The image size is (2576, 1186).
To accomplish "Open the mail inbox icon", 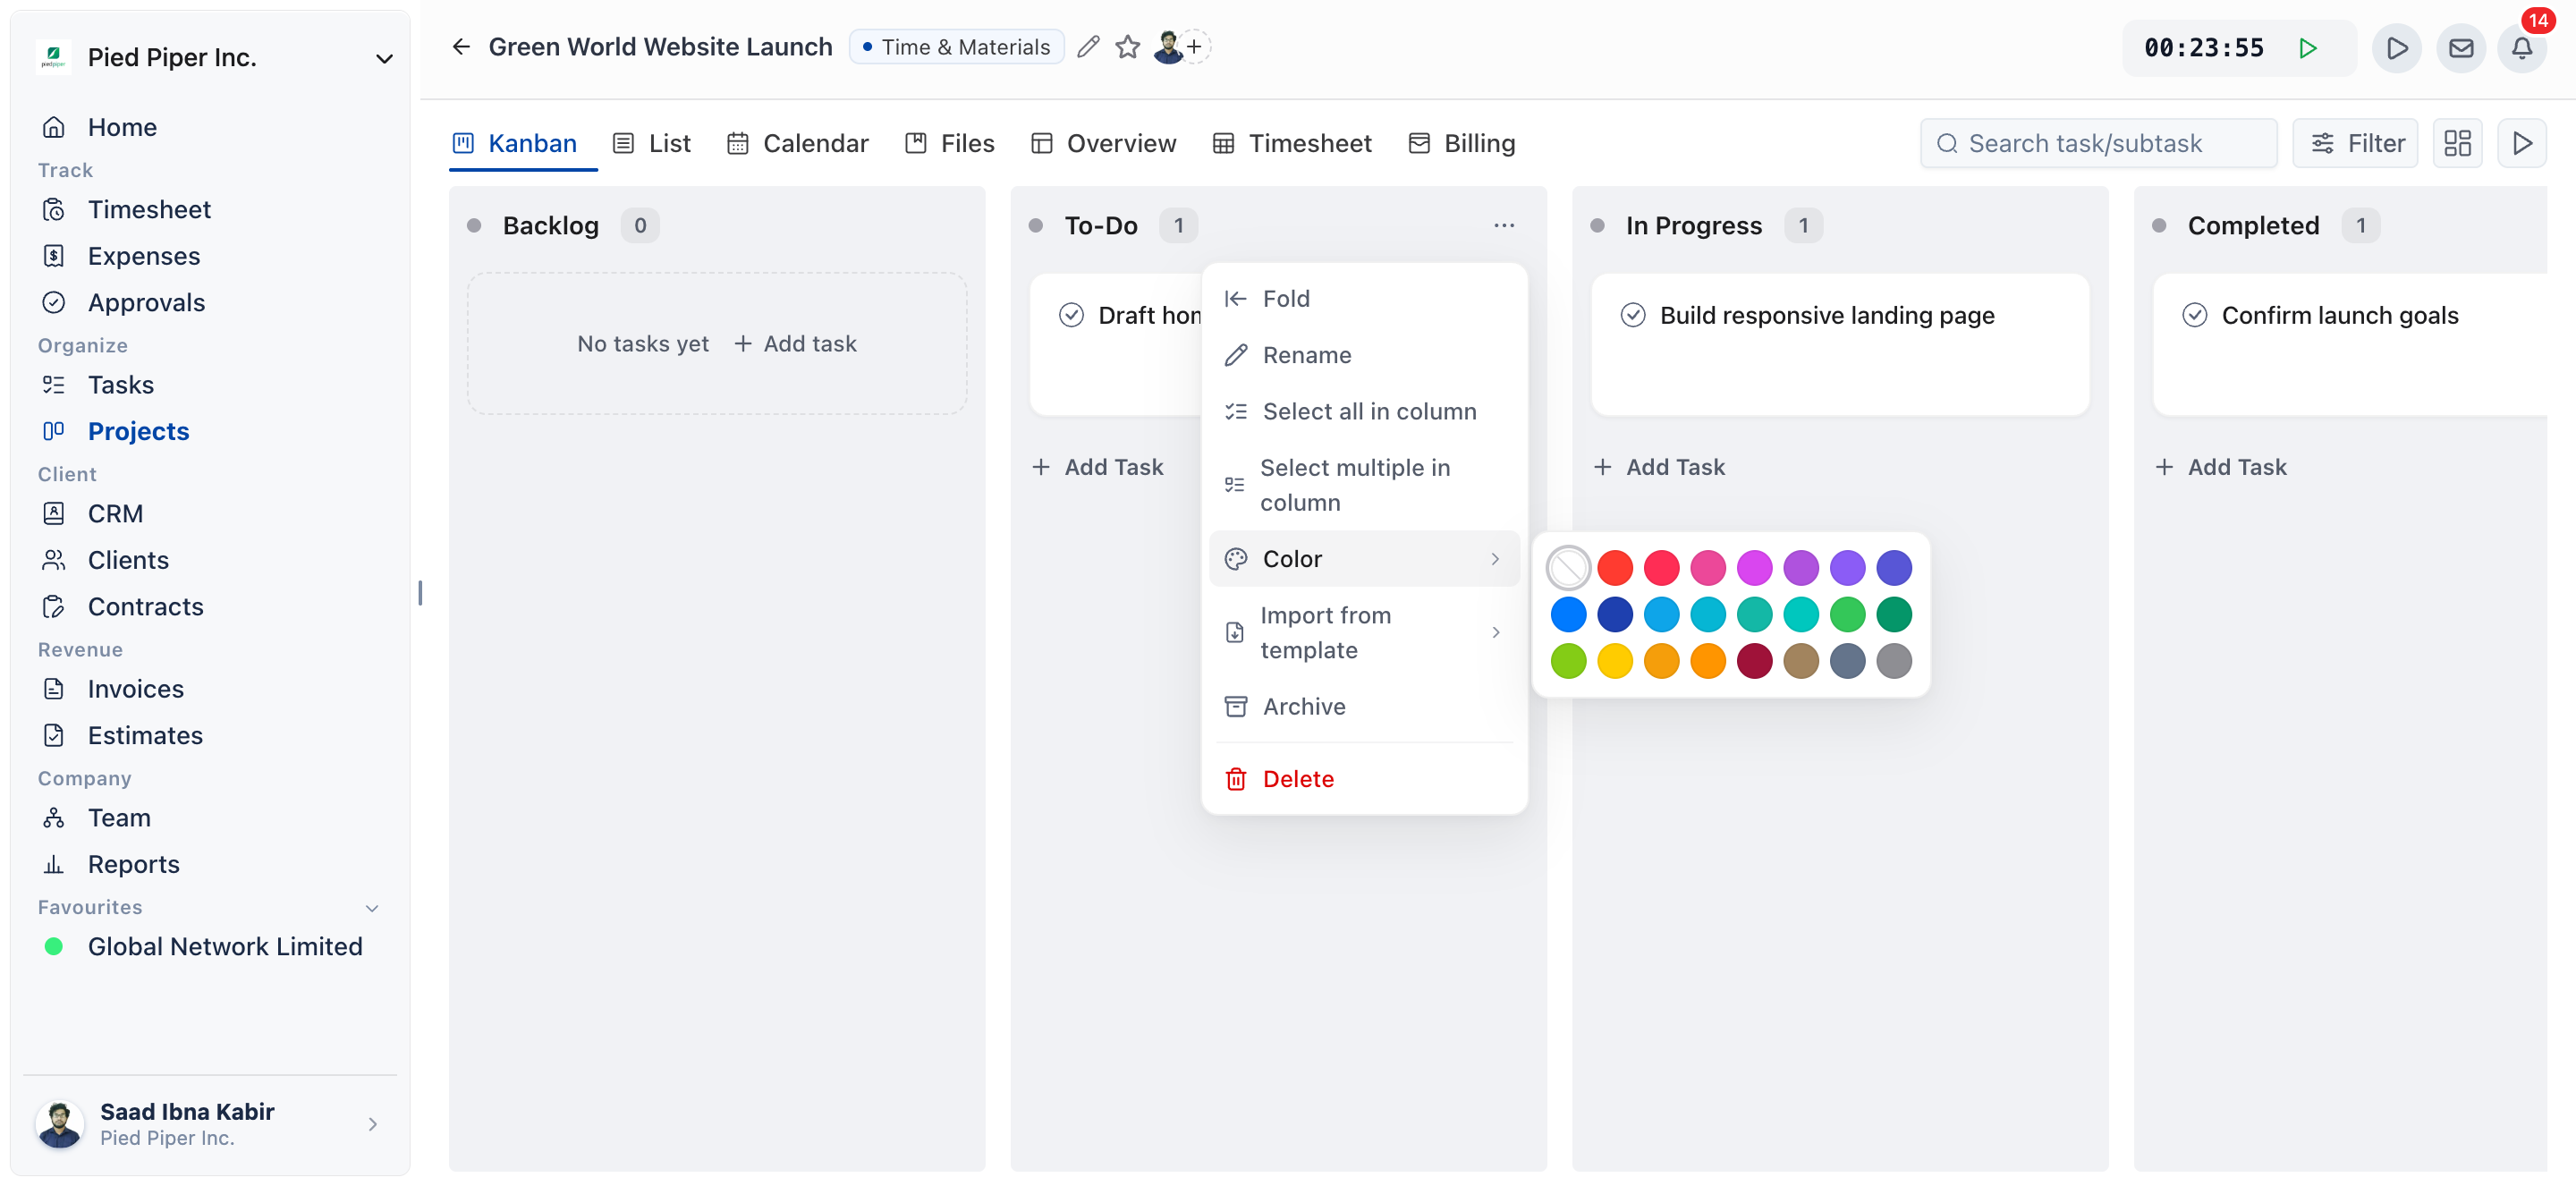I will tap(2460, 48).
